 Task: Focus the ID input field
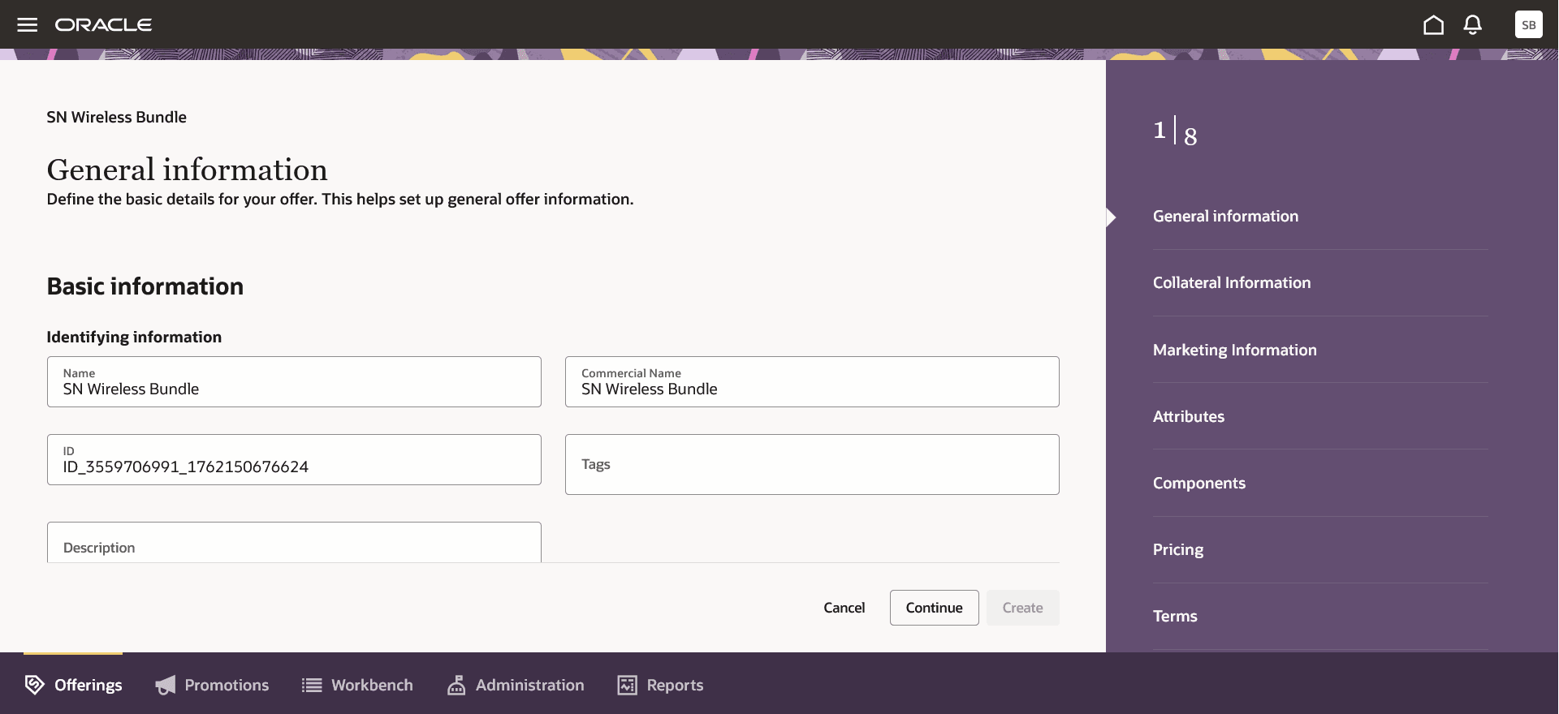[294, 459]
